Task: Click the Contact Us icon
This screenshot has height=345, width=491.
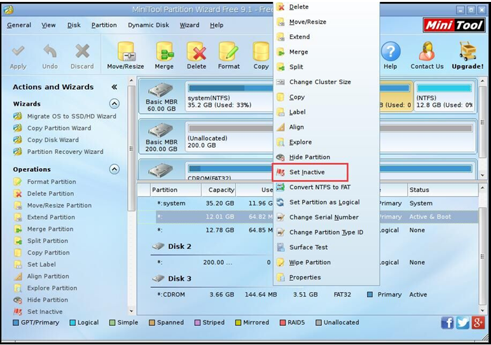Action: [x=427, y=51]
